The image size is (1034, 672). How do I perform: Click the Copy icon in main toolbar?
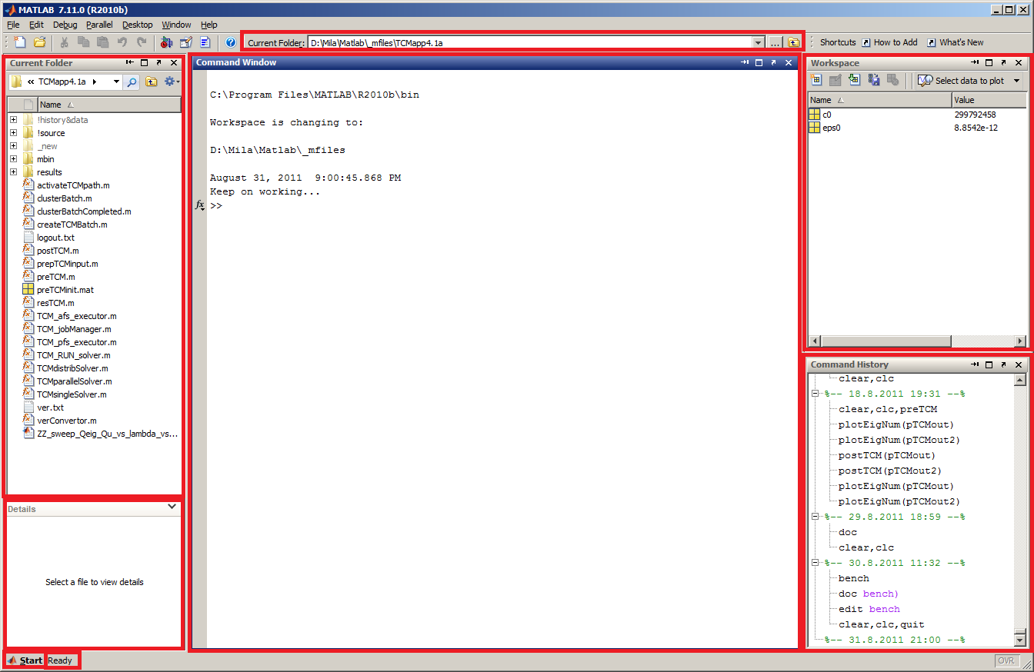point(83,42)
